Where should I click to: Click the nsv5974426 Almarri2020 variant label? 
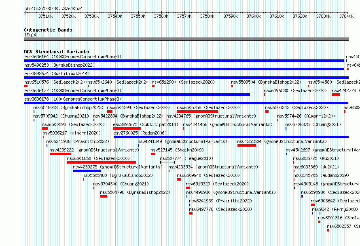pos(306,116)
